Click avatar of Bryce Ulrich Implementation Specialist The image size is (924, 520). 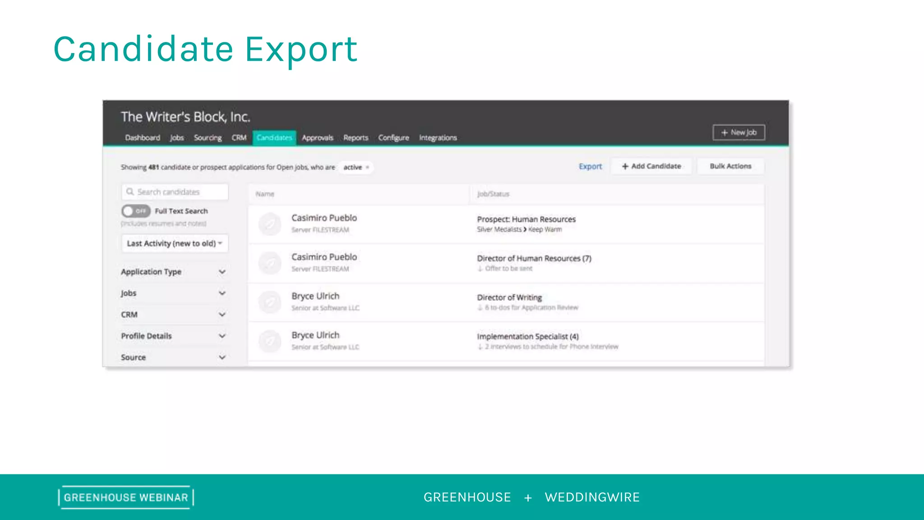pos(270,341)
